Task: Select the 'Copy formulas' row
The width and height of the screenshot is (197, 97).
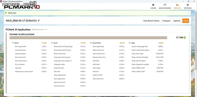Action: point(70,68)
